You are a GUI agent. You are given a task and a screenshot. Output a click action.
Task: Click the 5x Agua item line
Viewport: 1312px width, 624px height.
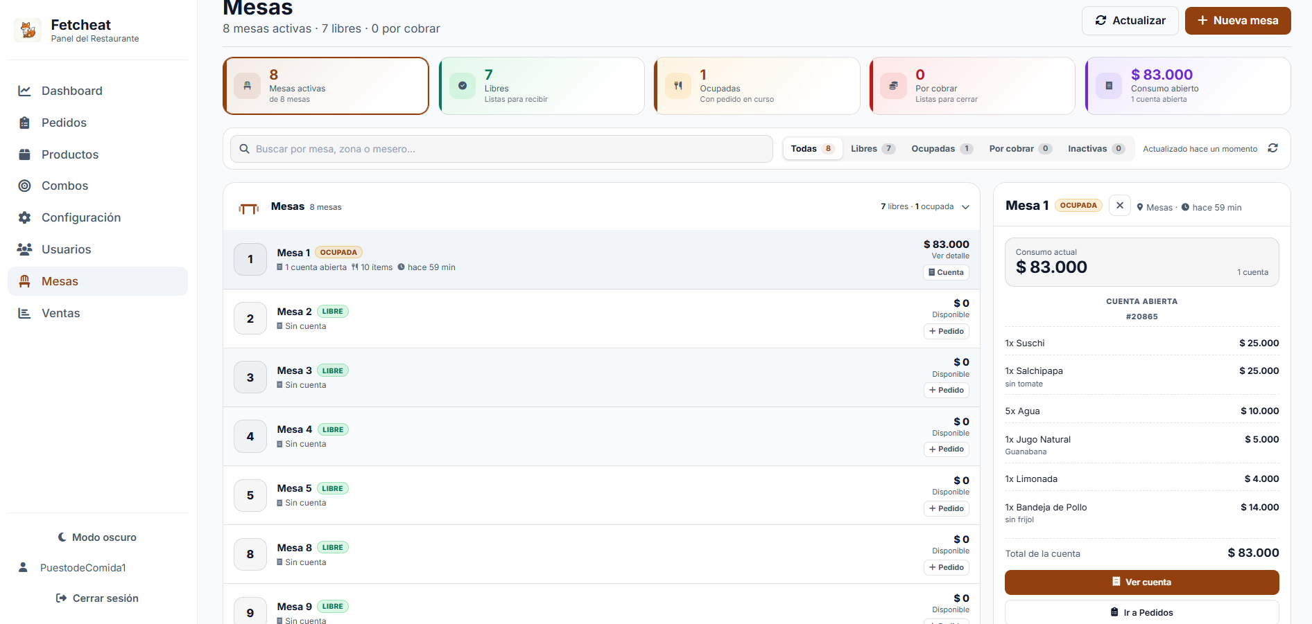[x=1141, y=411]
